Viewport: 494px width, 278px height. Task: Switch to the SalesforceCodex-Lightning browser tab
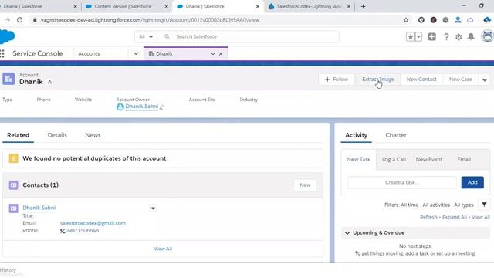coord(309,6)
